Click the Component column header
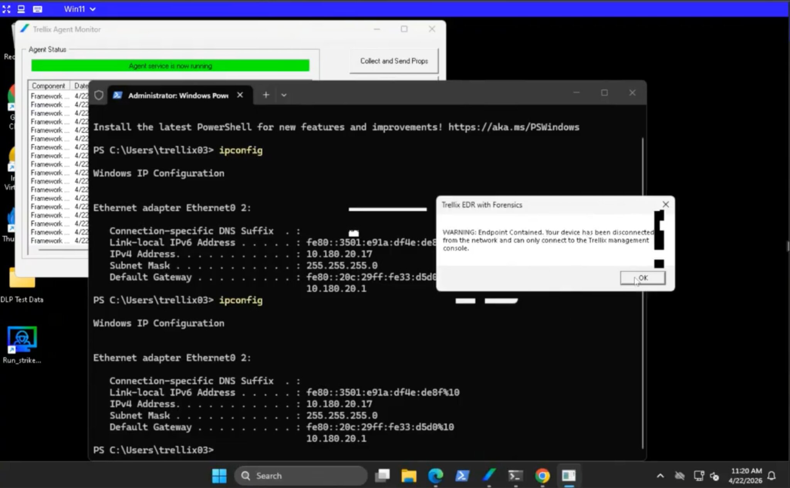Viewport: 790px width, 488px height. click(48, 86)
